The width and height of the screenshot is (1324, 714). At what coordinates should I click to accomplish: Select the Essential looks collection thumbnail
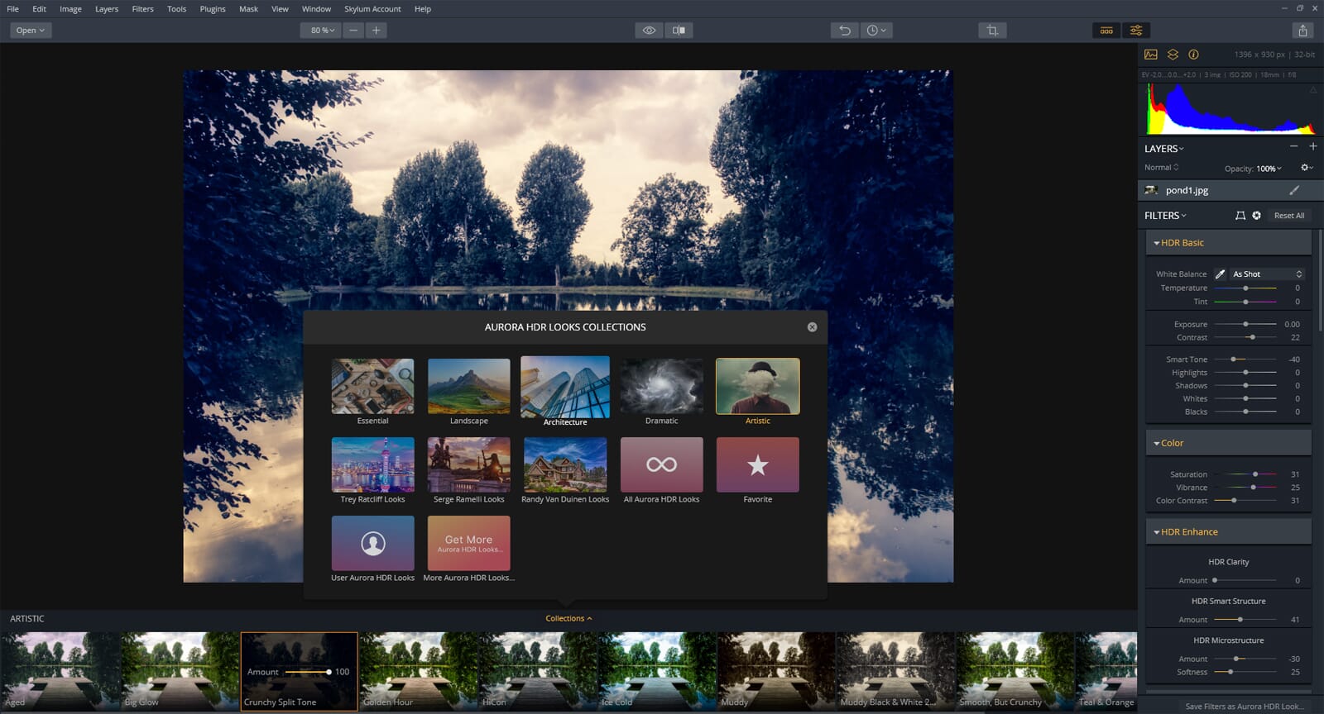[x=372, y=386]
